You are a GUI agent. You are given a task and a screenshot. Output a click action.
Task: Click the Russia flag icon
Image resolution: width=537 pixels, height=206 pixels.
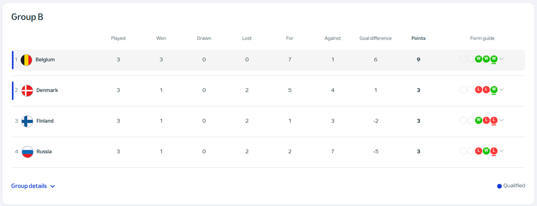point(27,152)
